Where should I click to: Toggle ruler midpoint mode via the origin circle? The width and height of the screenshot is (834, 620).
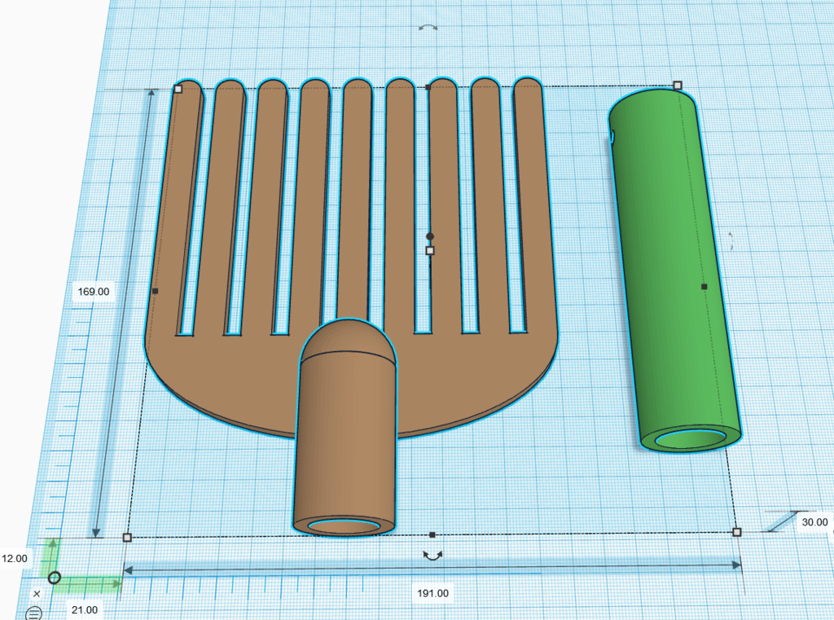[54, 578]
